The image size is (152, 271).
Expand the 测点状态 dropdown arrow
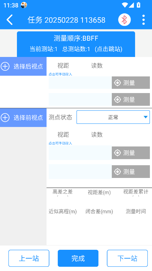click(146, 117)
